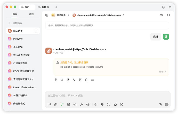The image size is (178, 114).
Task: Select the 产品经理专家 assistant
Action: click(x=23, y=63)
